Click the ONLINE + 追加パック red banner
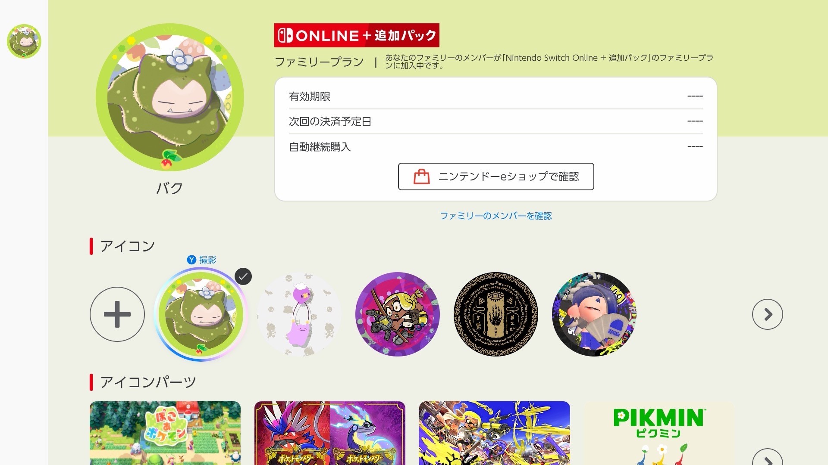828x465 pixels. click(357, 35)
